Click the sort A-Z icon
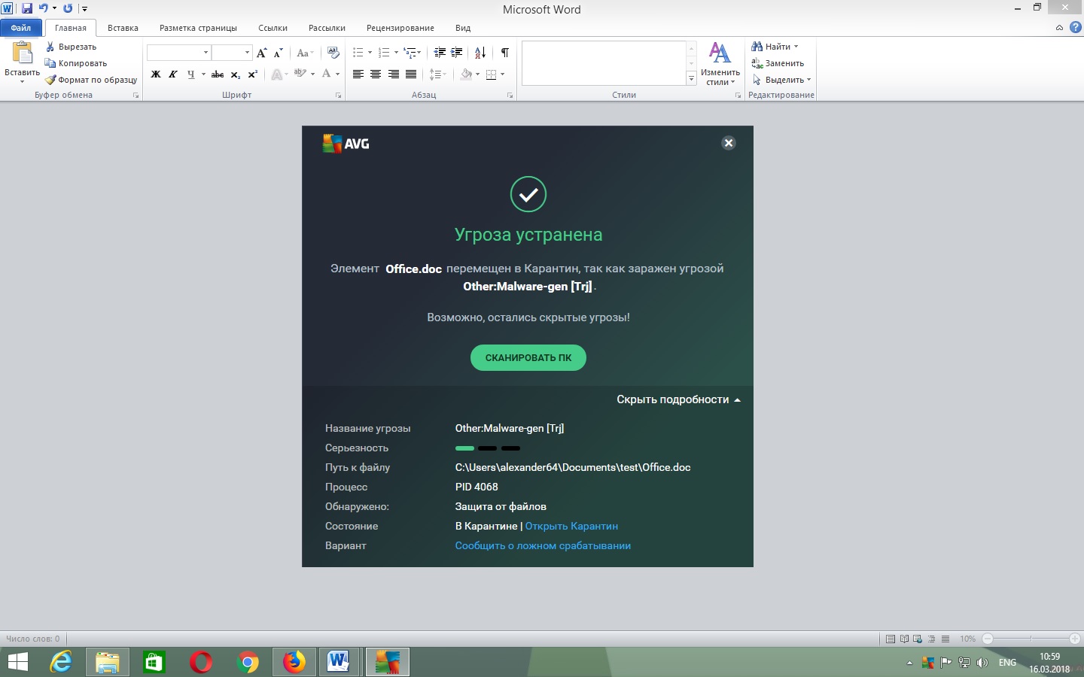 coord(480,53)
